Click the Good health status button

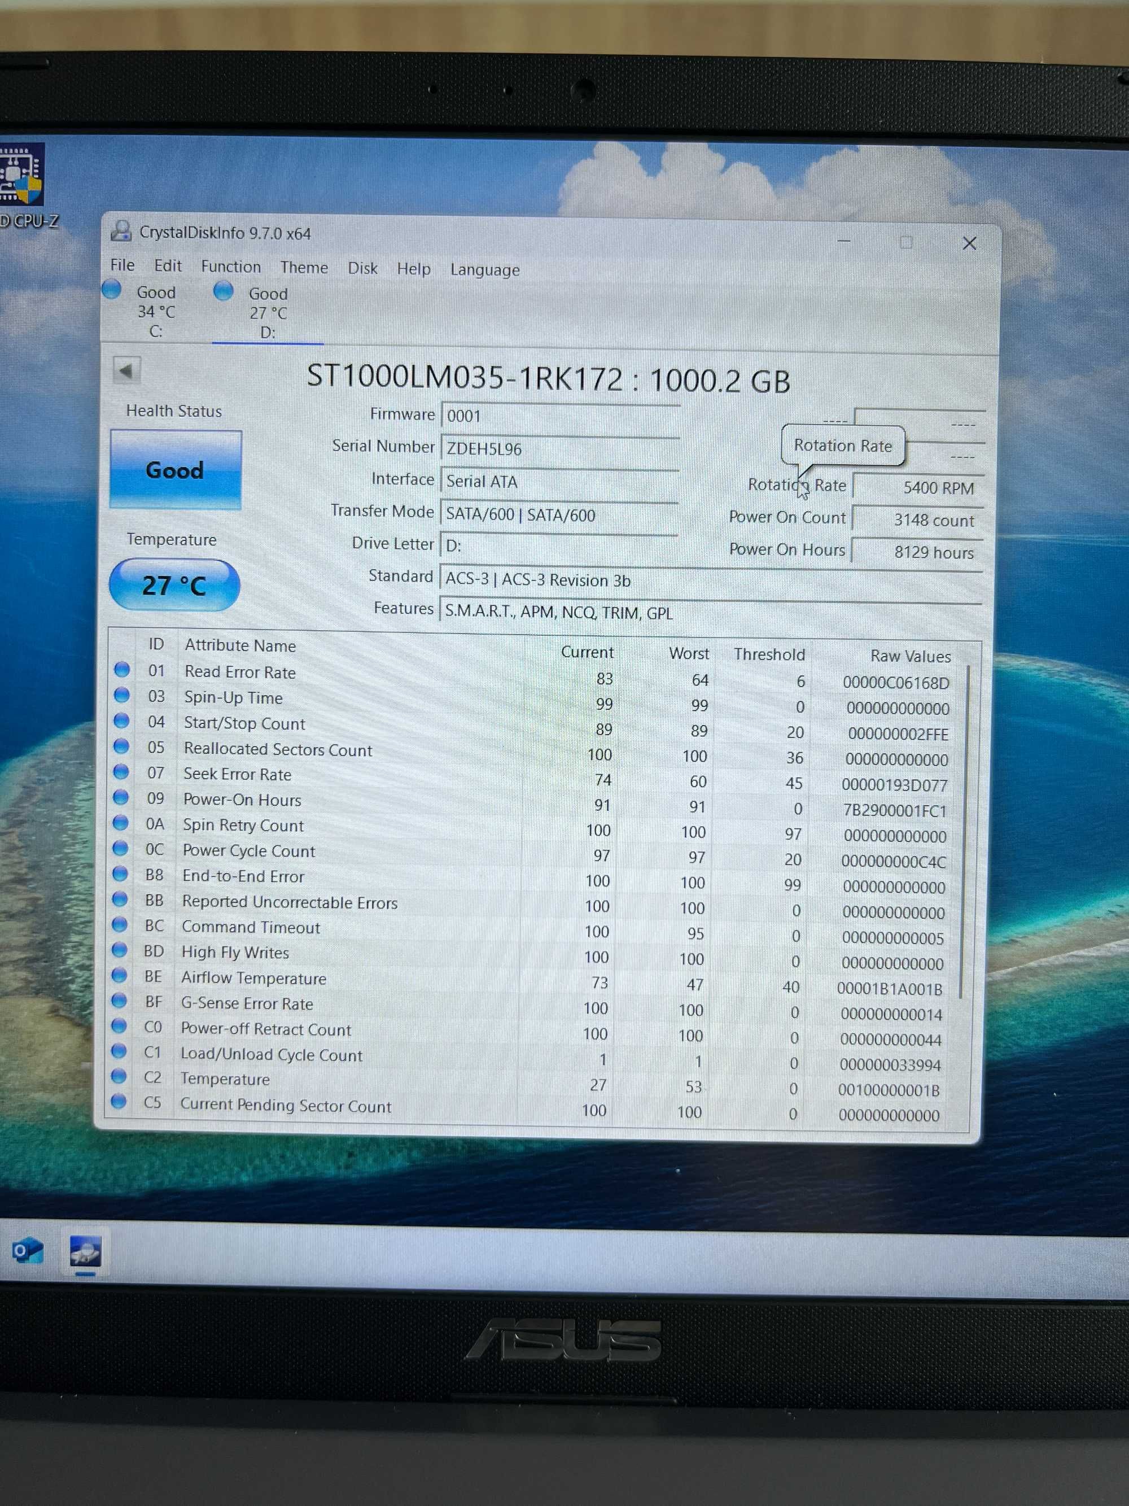(175, 470)
